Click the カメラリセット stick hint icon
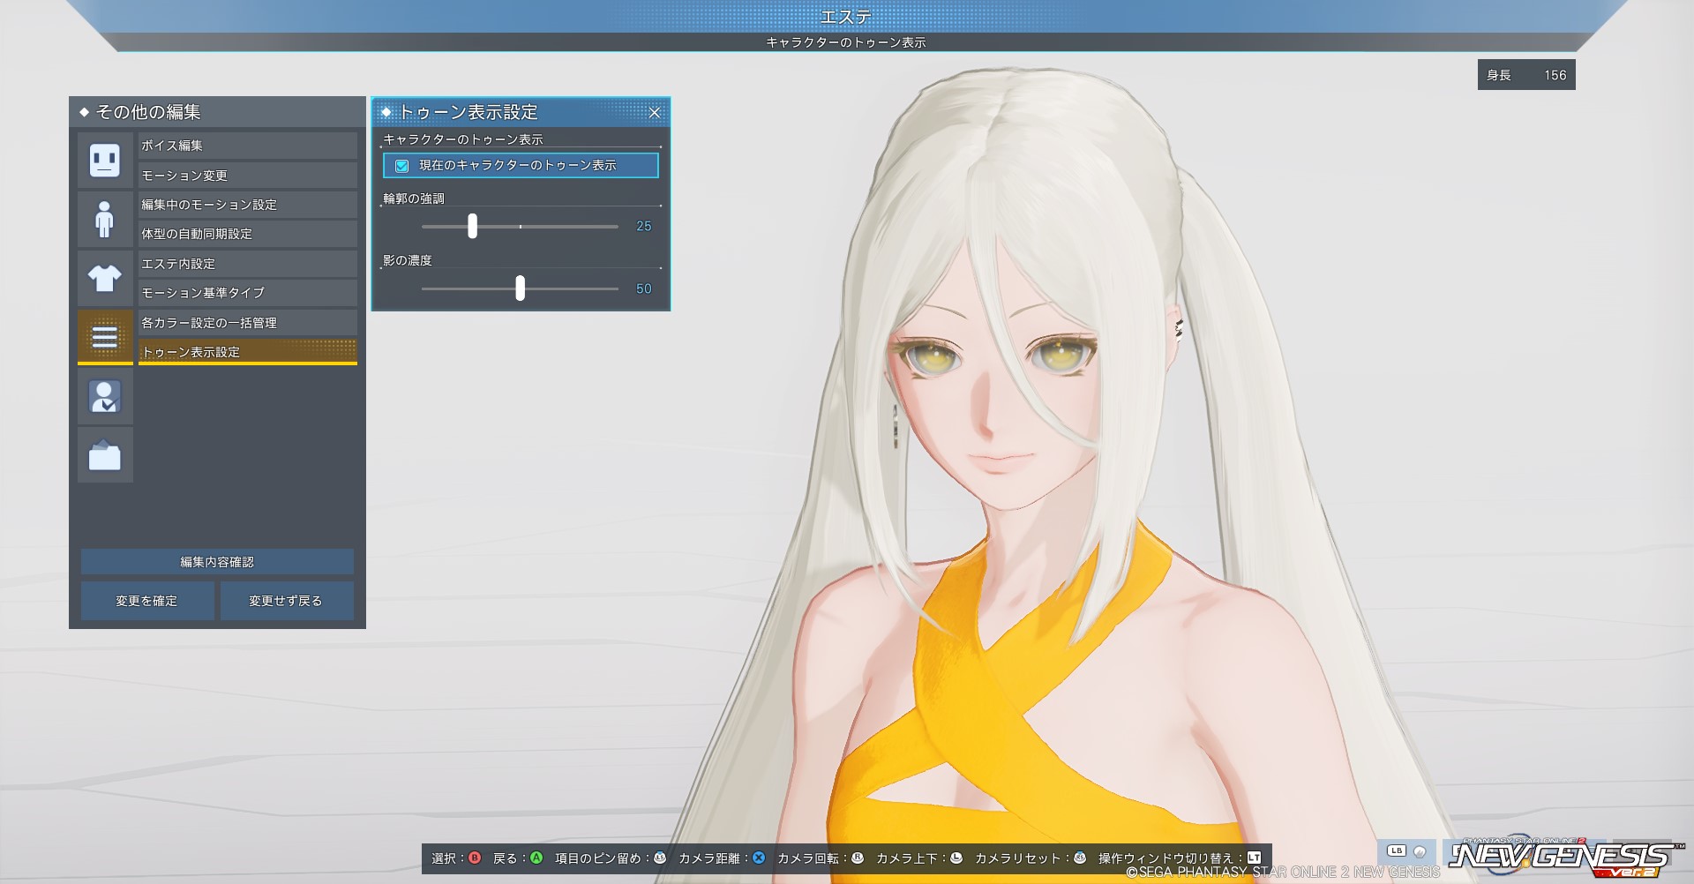Image resolution: width=1694 pixels, height=884 pixels. point(1079,858)
